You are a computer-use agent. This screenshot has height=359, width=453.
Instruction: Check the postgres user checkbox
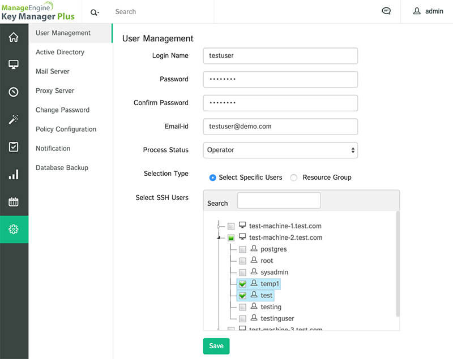(x=243, y=249)
